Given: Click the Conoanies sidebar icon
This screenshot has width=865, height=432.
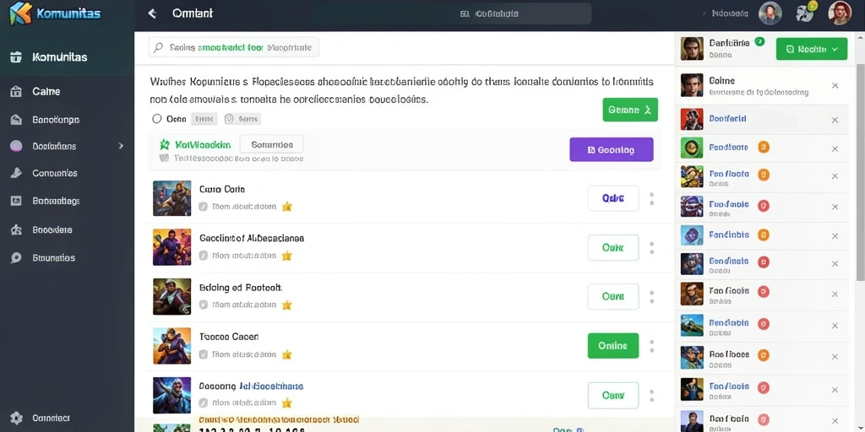Looking at the screenshot, I should [16, 173].
